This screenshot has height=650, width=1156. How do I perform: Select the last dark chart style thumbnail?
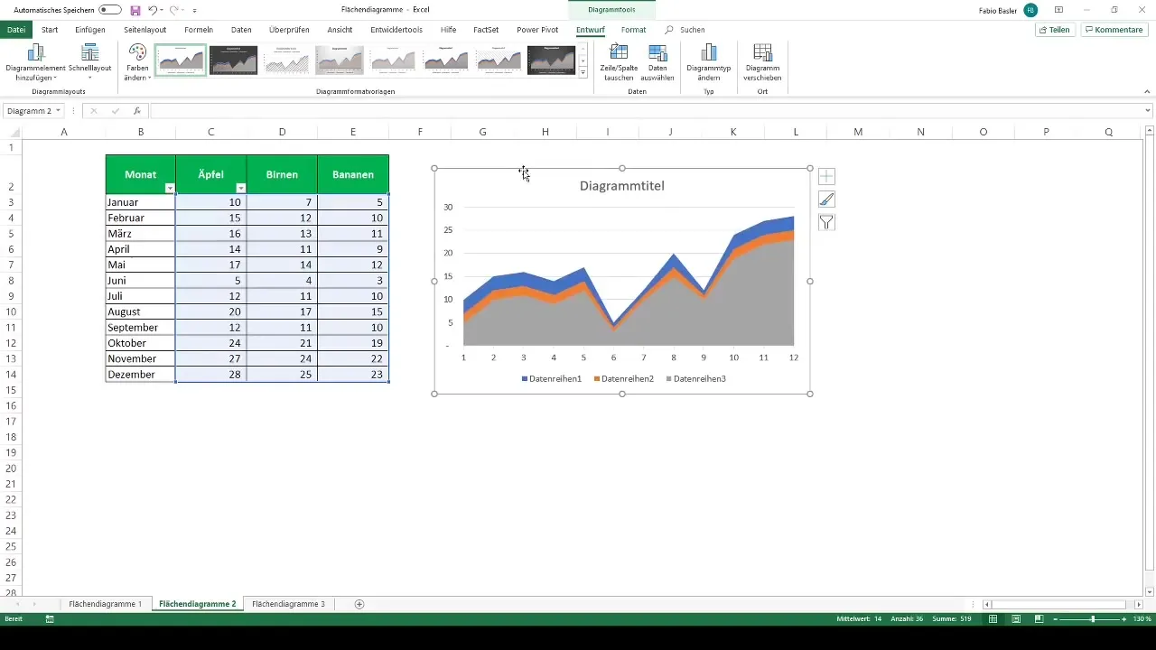pyautogui.click(x=551, y=60)
